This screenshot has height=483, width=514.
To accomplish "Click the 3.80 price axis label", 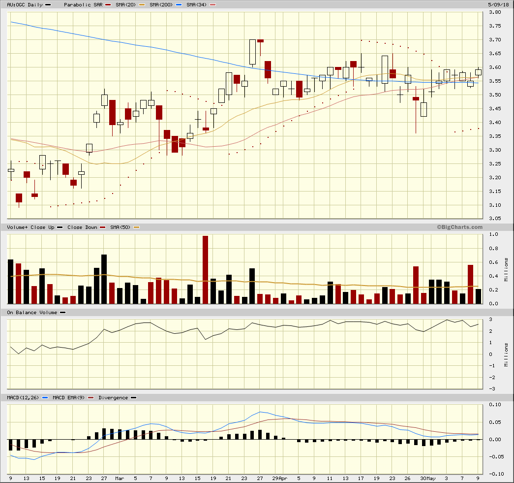I will coord(495,12).
